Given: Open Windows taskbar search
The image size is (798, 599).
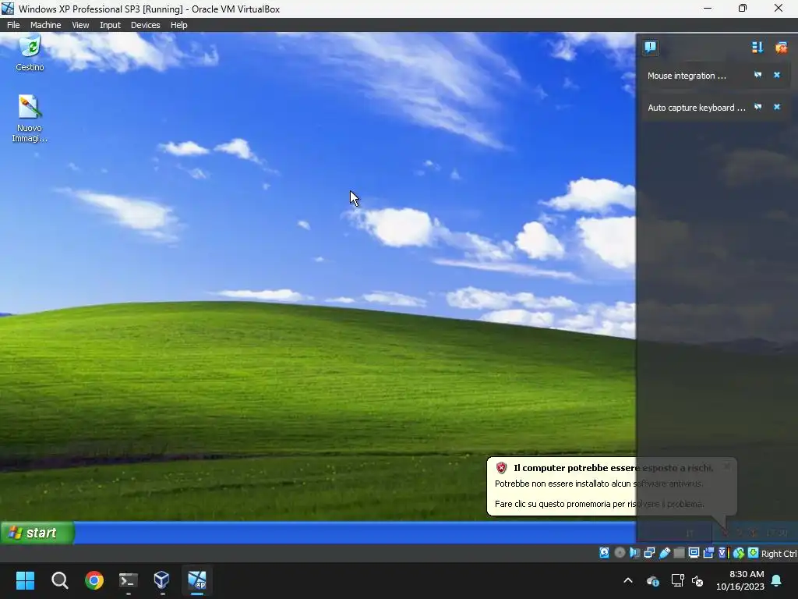Looking at the screenshot, I should pos(59,580).
